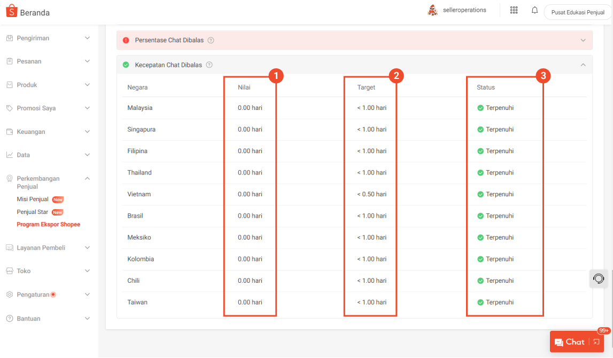Expand the Persentase Chat Dibalas section

582,40
